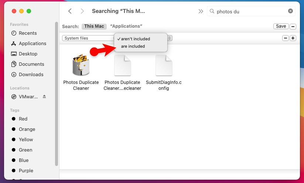Switch search scope to "Applications"
Viewport: 304px width, 183px height.
(x=126, y=26)
